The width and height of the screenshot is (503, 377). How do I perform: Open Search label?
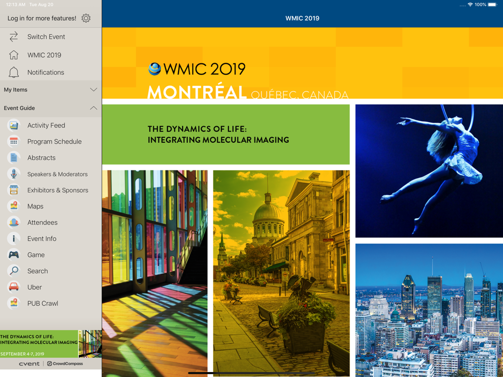click(x=38, y=271)
